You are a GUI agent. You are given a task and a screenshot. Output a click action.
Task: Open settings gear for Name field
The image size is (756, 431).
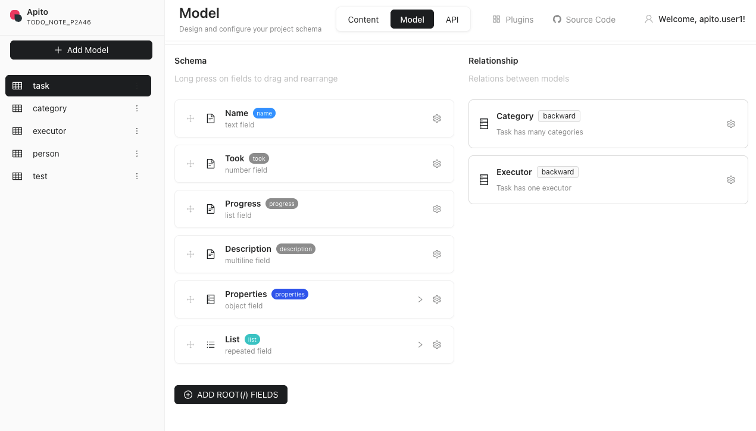[437, 118]
